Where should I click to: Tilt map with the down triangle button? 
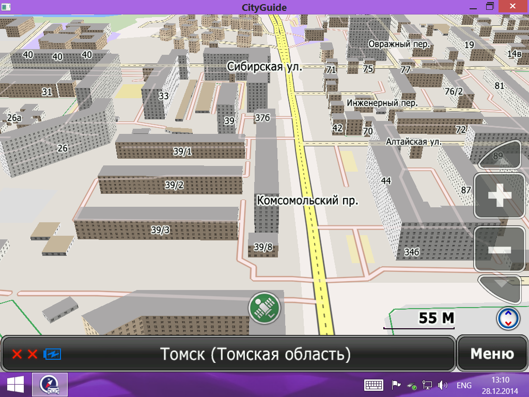click(x=501, y=288)
